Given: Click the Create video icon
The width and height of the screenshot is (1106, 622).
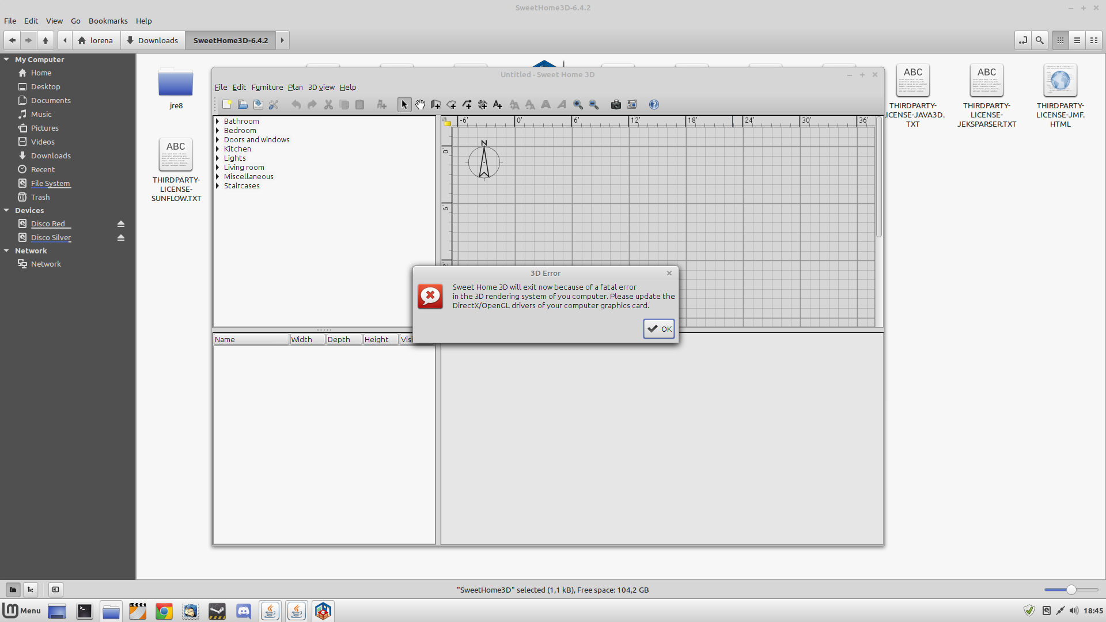Looking at the screenshot, I should click(x=632, y=104).
